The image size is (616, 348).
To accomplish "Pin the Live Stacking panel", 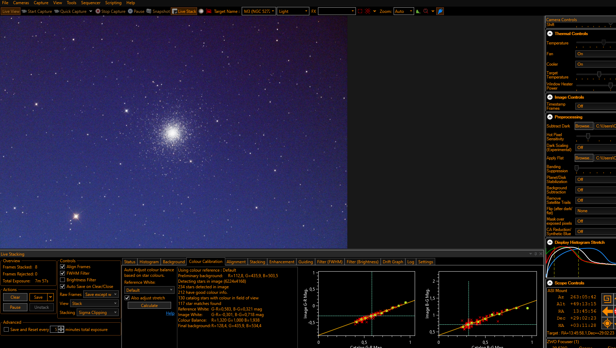I will pyautogui.click(x=535, y=254).
